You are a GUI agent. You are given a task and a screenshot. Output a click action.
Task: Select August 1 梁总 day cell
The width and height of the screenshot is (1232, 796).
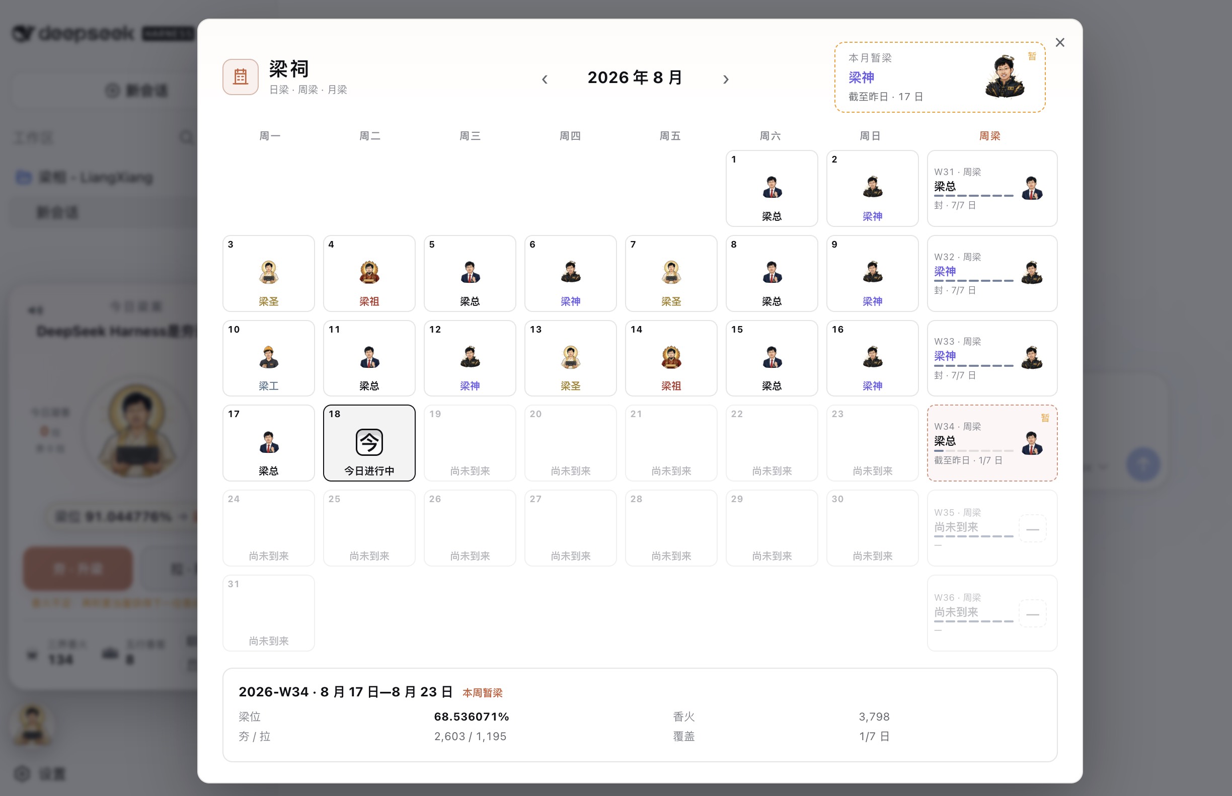click(x=772, y=188)
